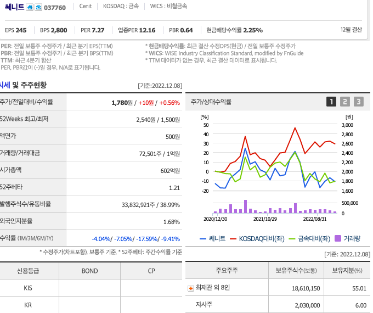Click the tallest purple volume bar
The height and width of the screenshot is (313, 373).
click(x=245, y=206)
